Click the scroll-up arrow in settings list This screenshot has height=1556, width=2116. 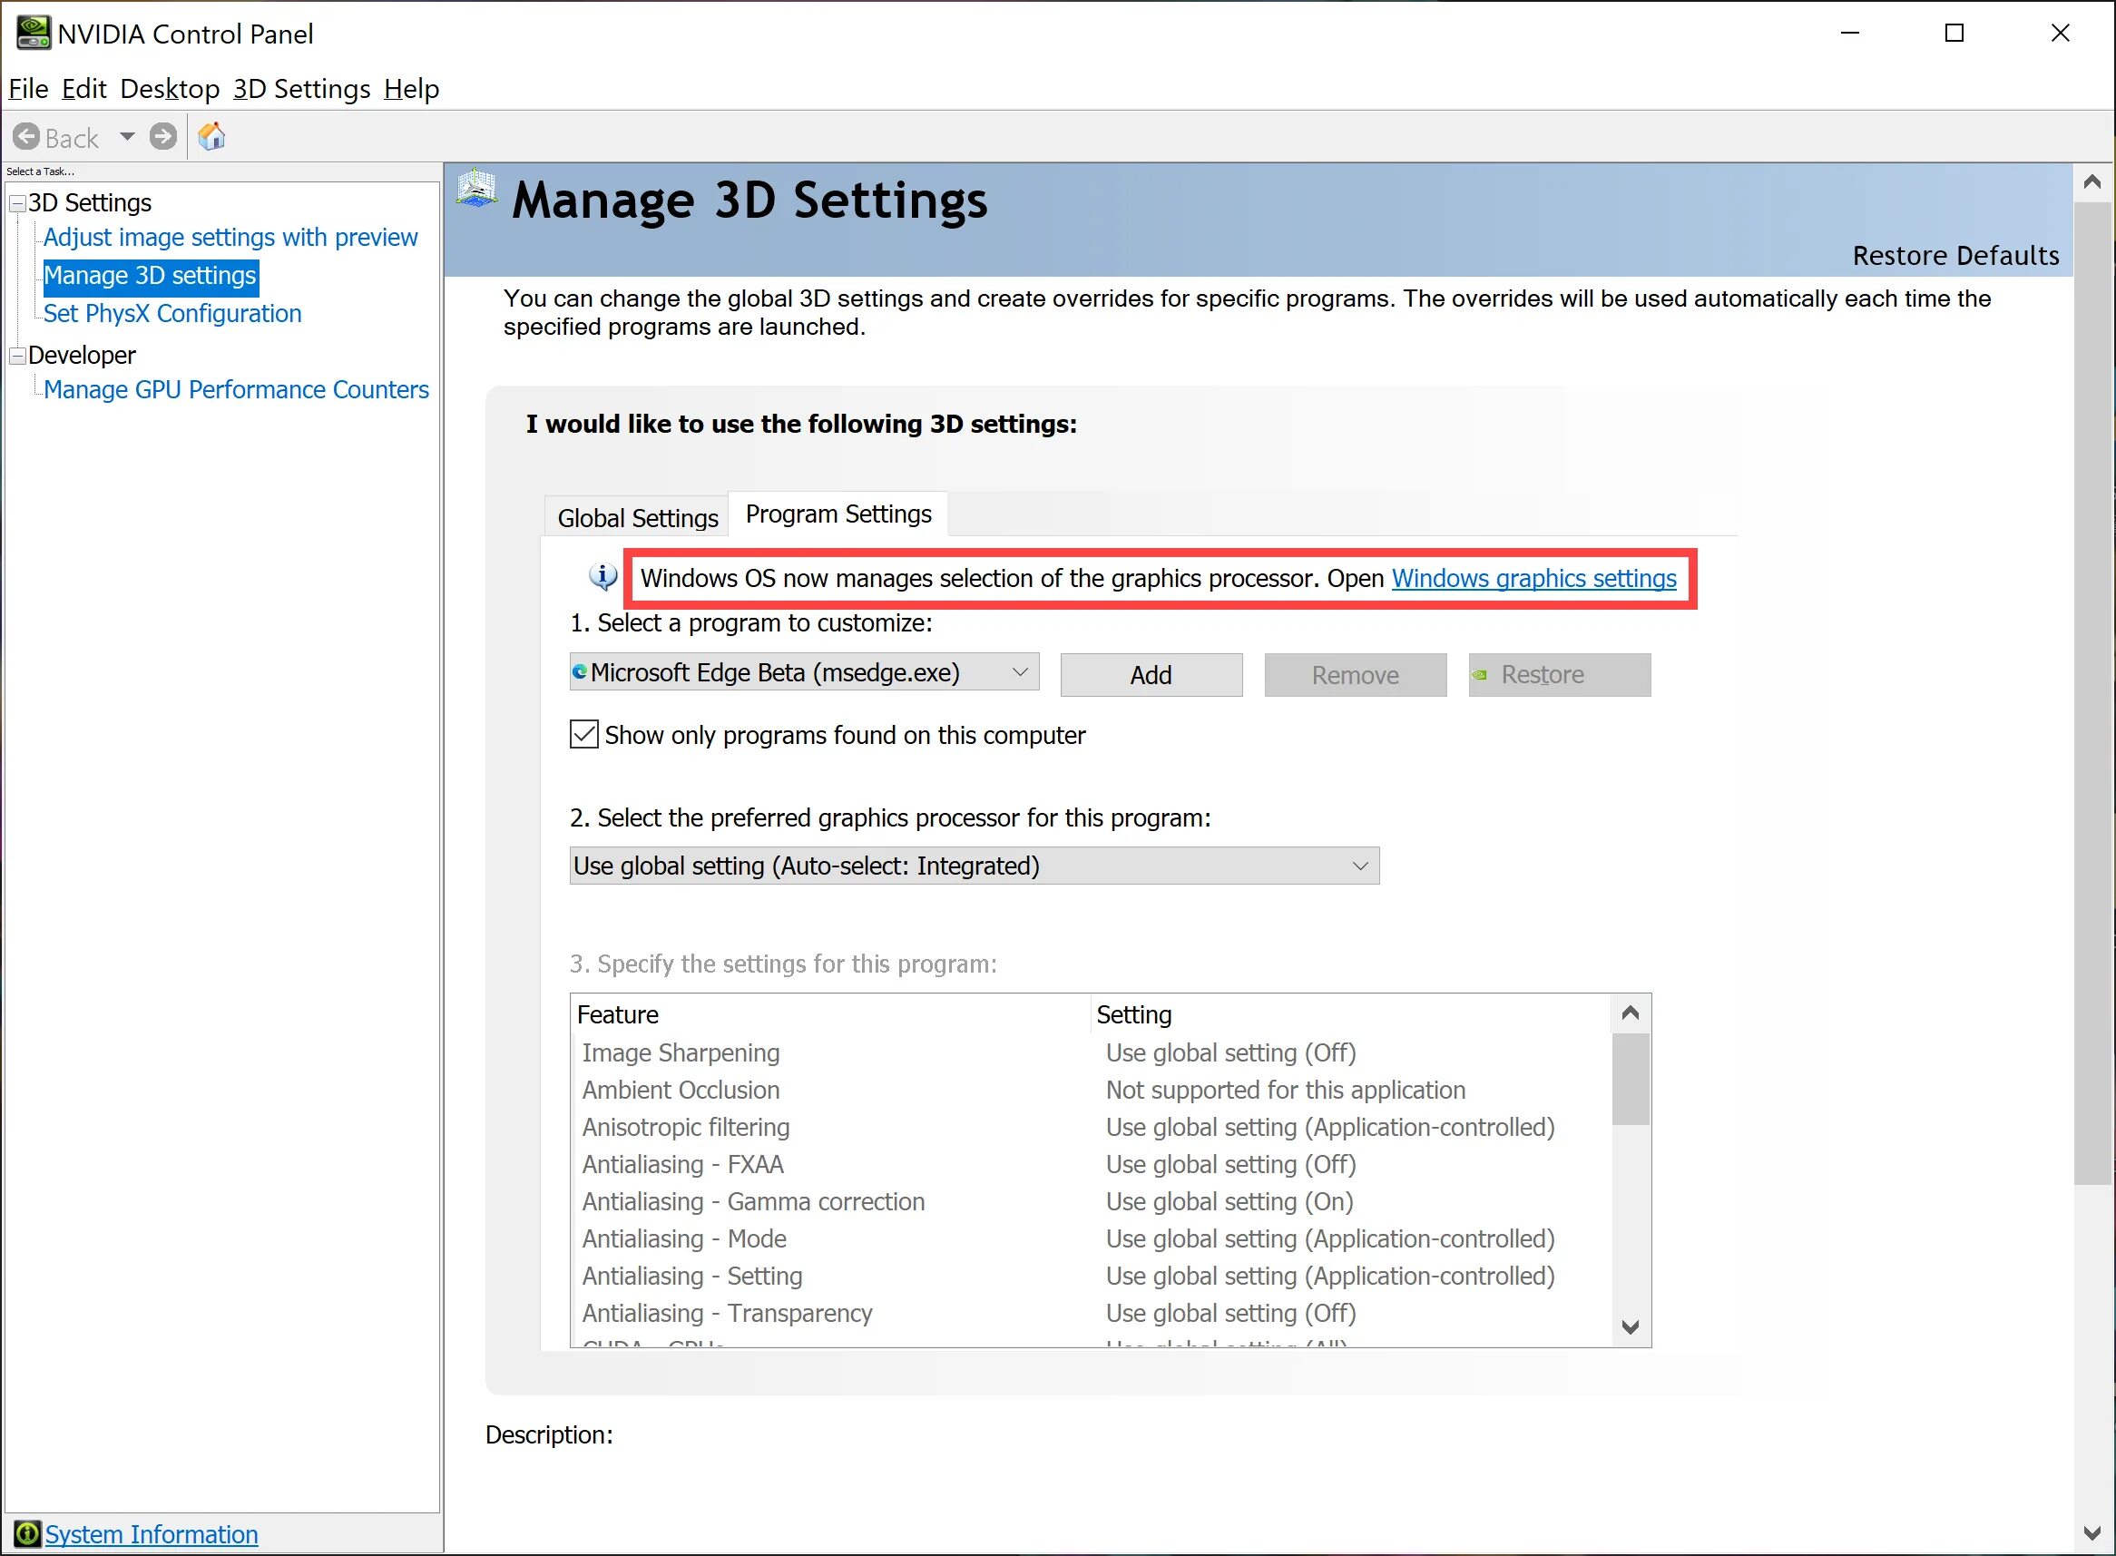point(1630,1013)
